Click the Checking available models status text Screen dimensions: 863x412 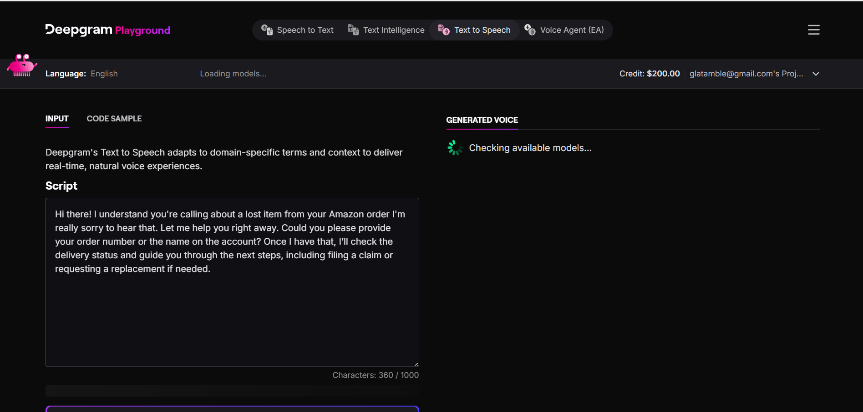click(530, 148)
